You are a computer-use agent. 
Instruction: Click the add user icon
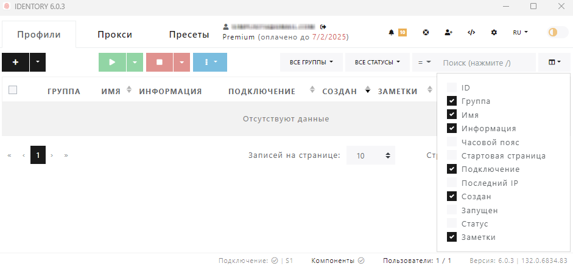pyautogui.click(x=448, y=32)
